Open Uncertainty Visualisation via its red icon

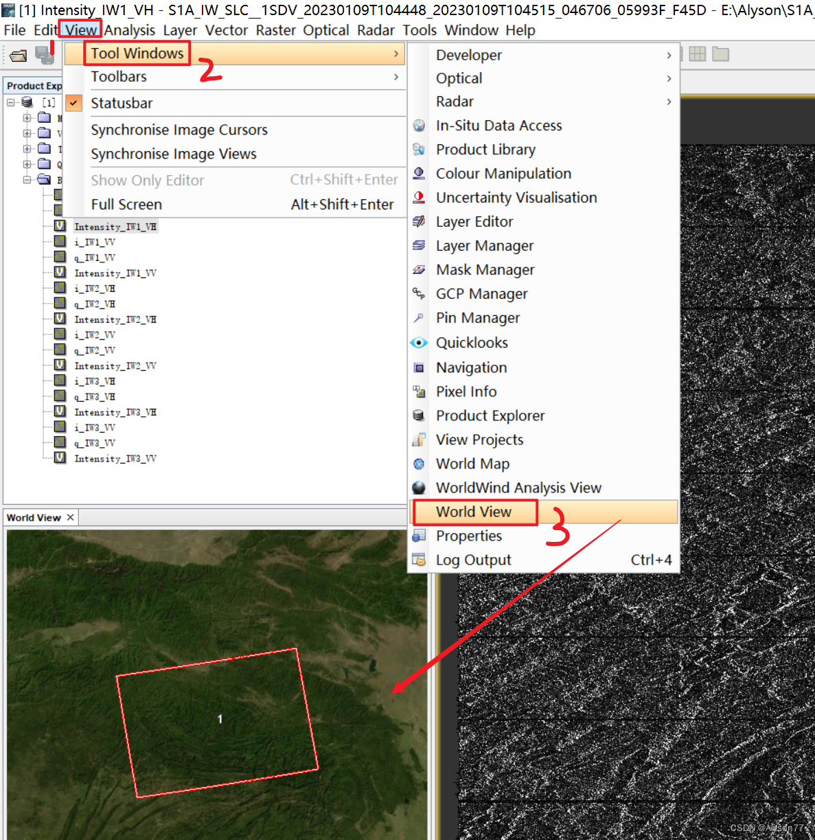click(419, 198)
